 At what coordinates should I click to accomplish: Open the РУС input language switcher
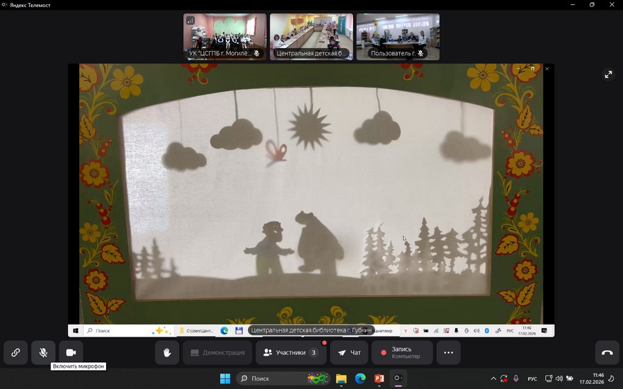(532, 378)
